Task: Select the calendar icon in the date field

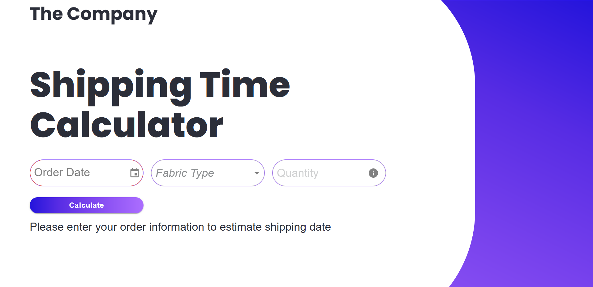Action: coord(134,173)
